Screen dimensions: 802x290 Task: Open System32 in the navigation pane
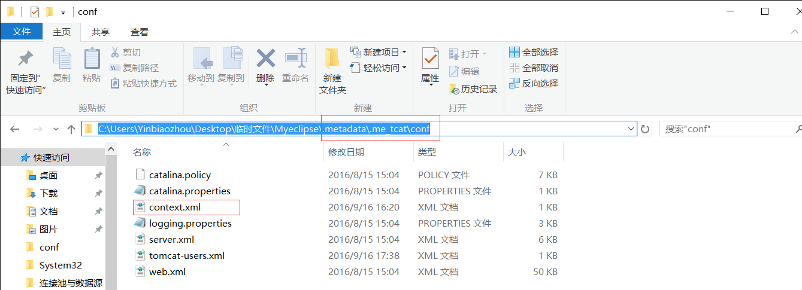pyautogui.click(x=60, y=265)
